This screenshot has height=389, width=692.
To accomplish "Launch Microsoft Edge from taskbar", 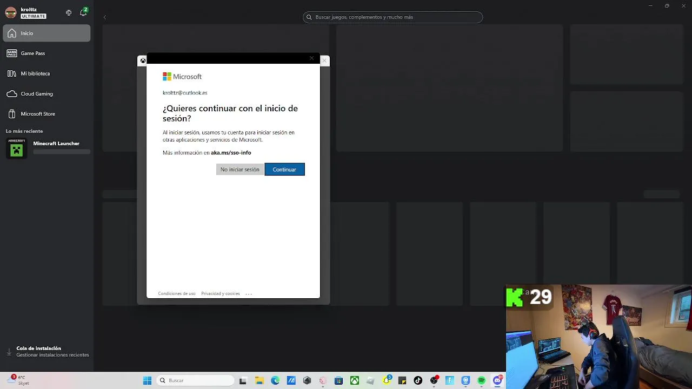I will click(x=275, y=380).
